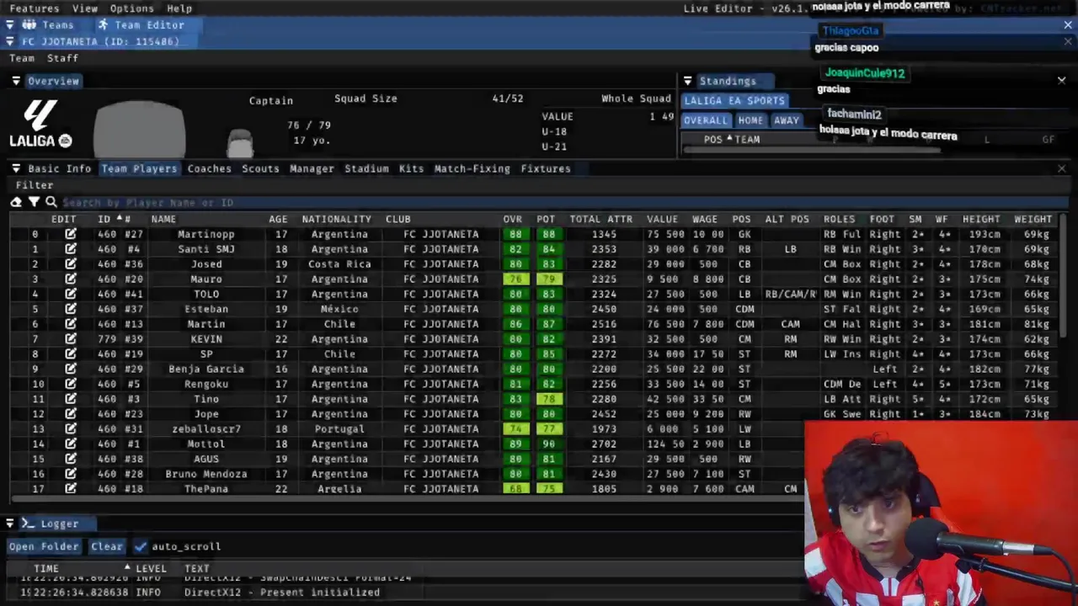The height and width of the screenshot is (606, 1078).
Task: Select the AWAY standings button
Action: coord(787,120)
